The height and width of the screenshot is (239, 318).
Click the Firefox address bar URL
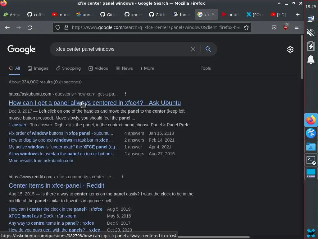coord(156,27)
